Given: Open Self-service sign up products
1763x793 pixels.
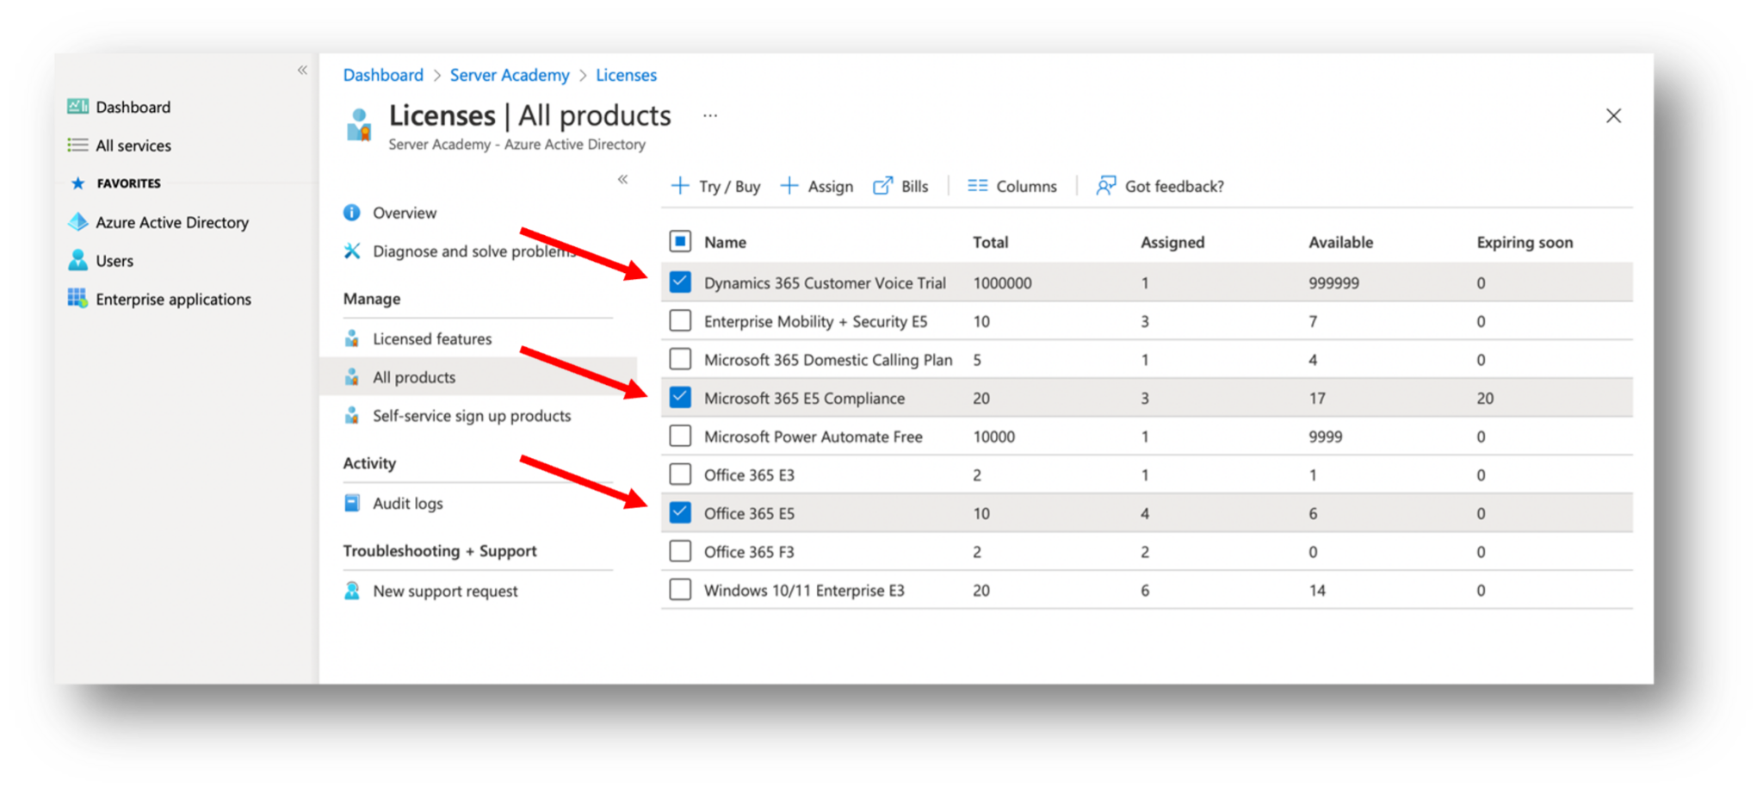Looking at the screenshot, I should click(x=471, y=415).
